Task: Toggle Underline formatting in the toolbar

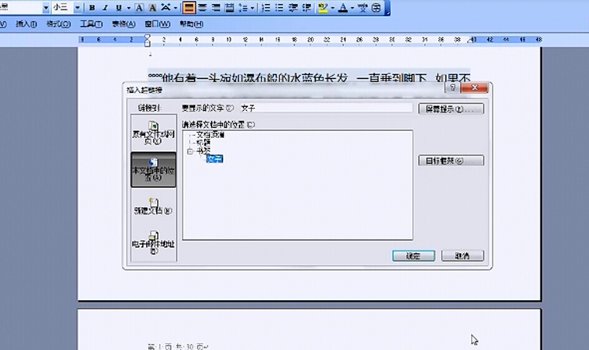Action: pos(119,7)
